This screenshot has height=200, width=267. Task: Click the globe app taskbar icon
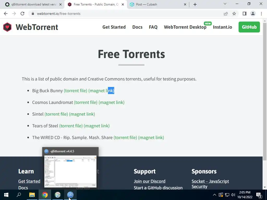tap(58, 195)
